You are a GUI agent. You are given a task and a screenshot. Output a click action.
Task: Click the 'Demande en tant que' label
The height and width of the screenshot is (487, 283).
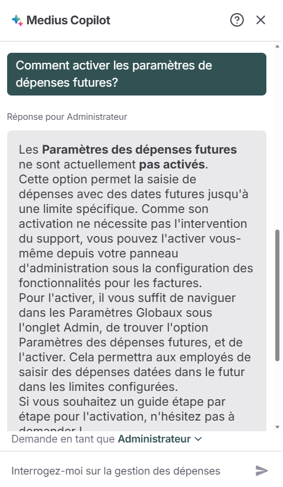point(63,439)
